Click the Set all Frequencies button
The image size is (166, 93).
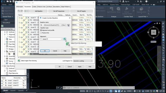(59, 11)
